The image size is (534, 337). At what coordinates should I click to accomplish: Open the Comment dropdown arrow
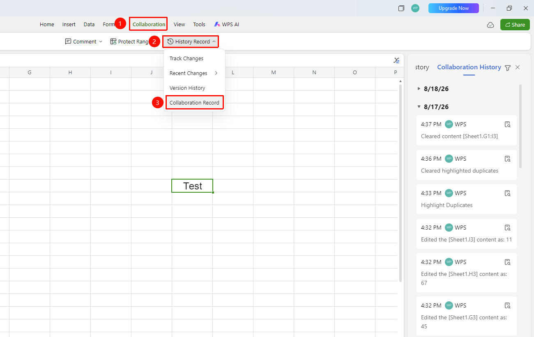coord(101,42)
